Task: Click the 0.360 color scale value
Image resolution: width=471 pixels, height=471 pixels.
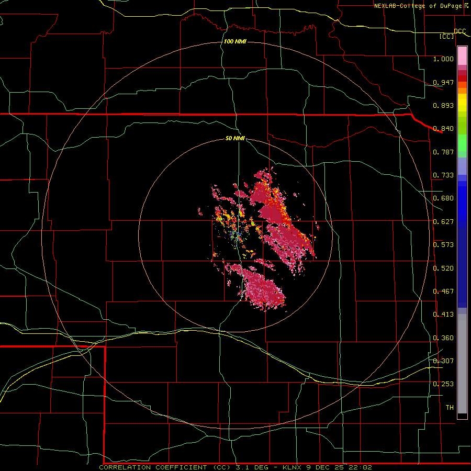Action: 443,338
